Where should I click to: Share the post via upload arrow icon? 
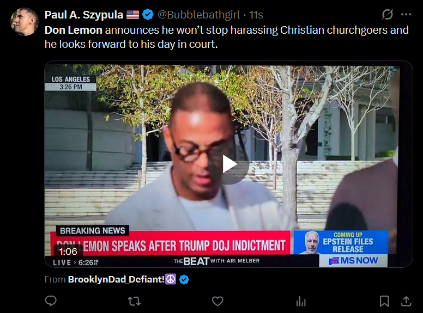point(406,301)
